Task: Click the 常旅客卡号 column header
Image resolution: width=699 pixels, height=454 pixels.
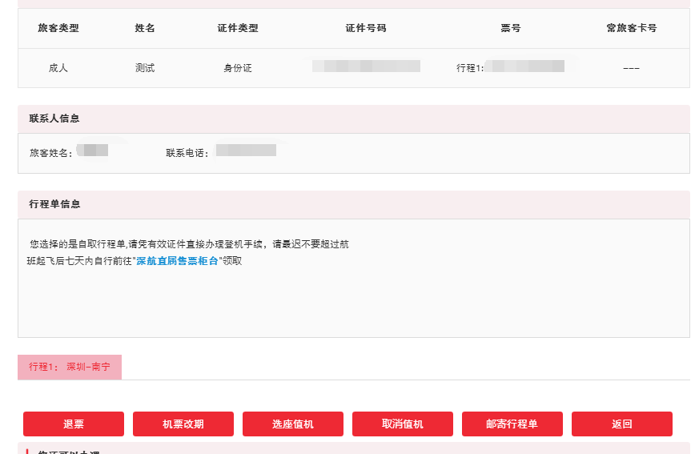Action: click(x=631, y=28)
